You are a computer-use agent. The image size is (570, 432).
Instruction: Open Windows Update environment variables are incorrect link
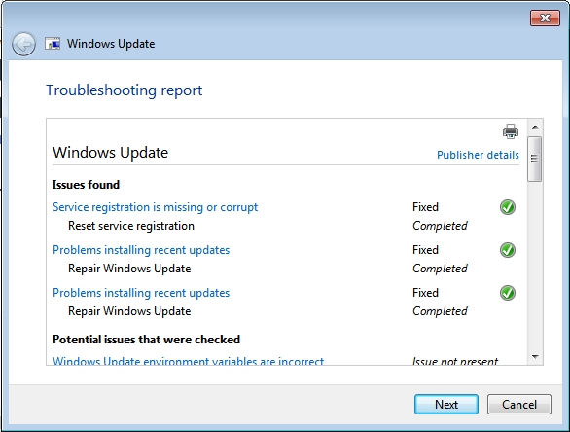pos(188,361)
